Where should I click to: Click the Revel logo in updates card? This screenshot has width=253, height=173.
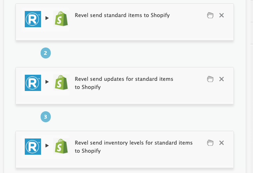tap(33, 83)
